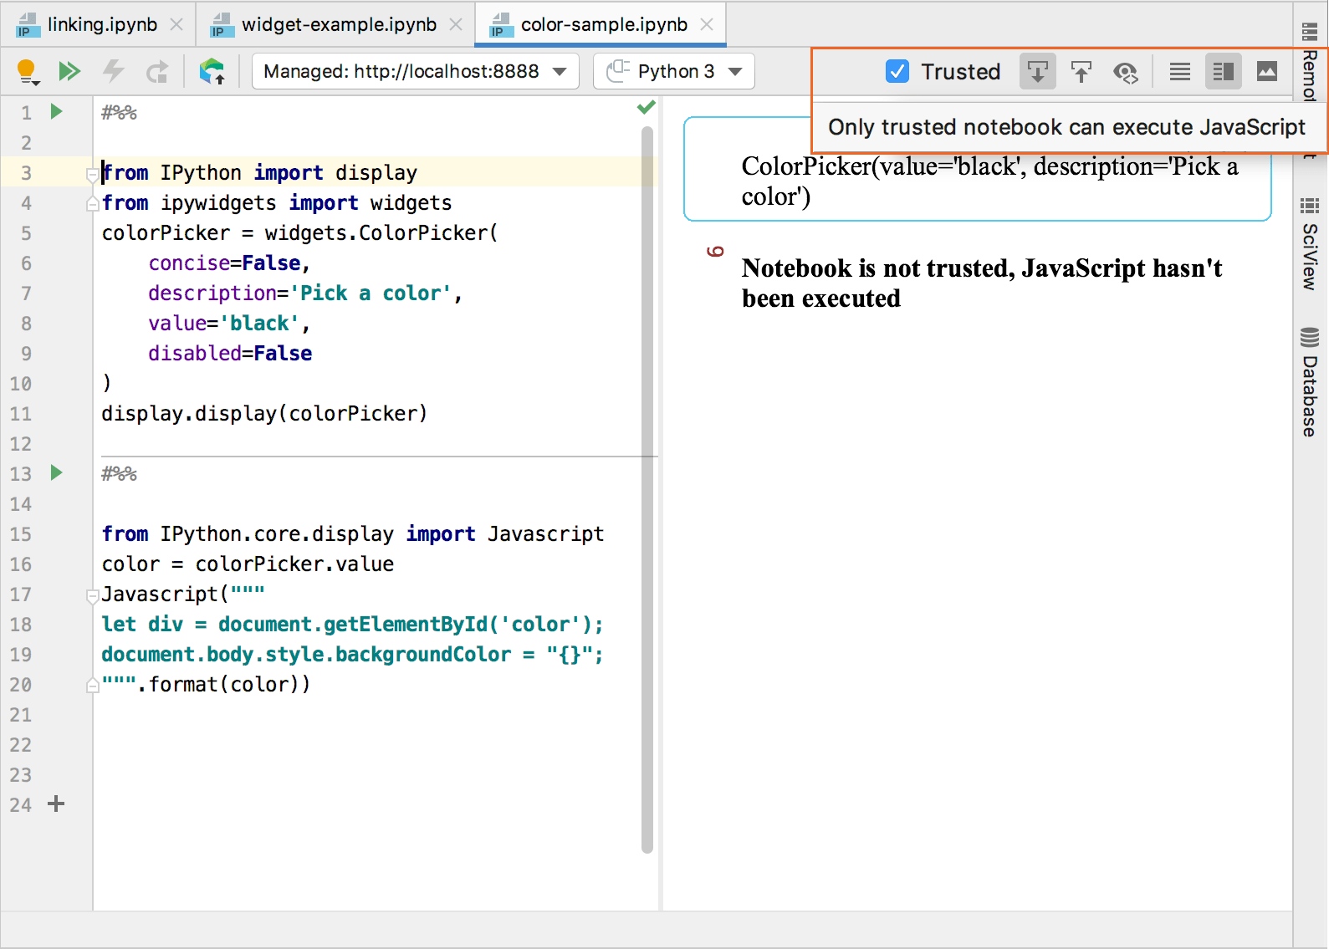Close the linking.ipynb tab
1329x949 pixels.
176,25
